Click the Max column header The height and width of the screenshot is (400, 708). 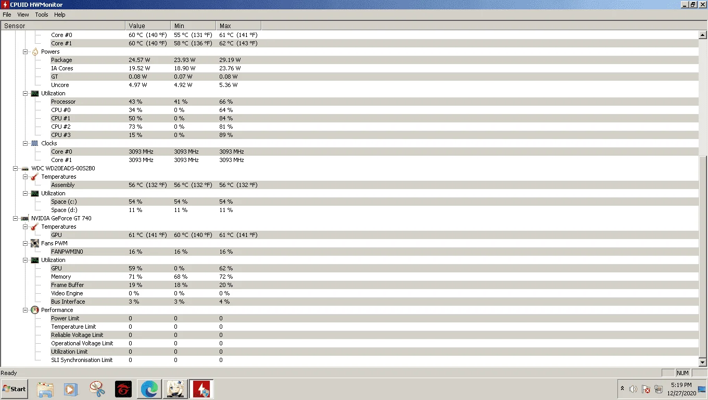[238, 26]
